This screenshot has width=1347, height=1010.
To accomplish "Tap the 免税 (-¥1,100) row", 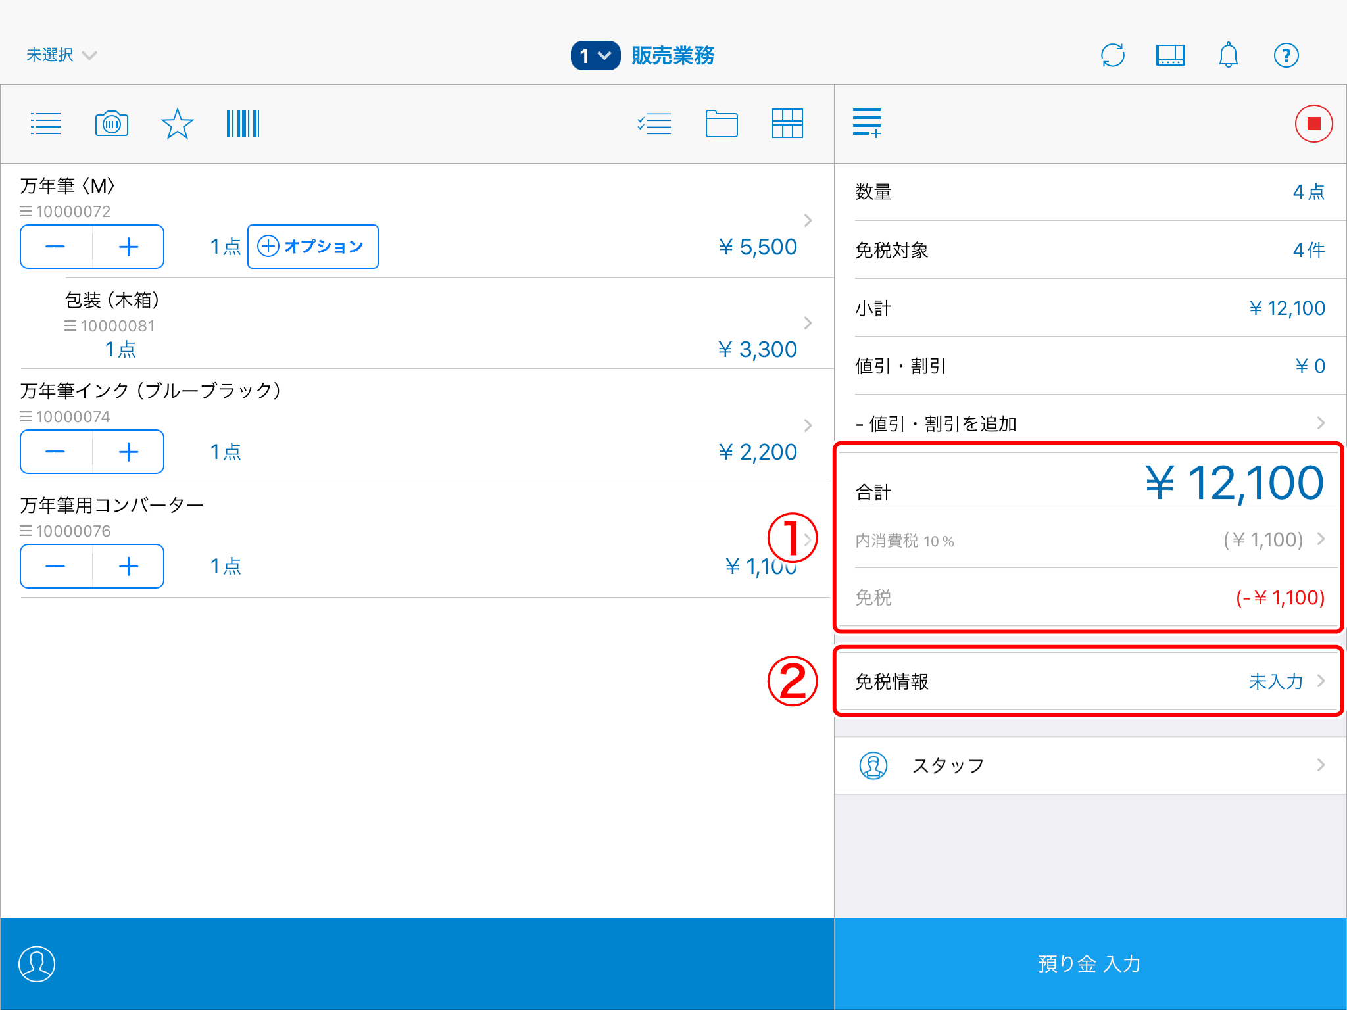I will pos(1090,597).
